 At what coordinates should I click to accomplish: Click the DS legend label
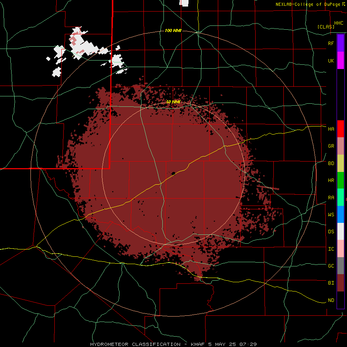tap(331, 232)
